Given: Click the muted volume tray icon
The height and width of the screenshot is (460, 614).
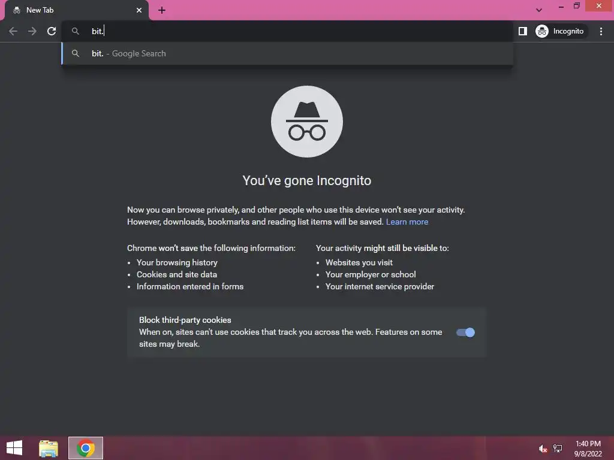Looking at the screenshot, I should pos(542,449).
